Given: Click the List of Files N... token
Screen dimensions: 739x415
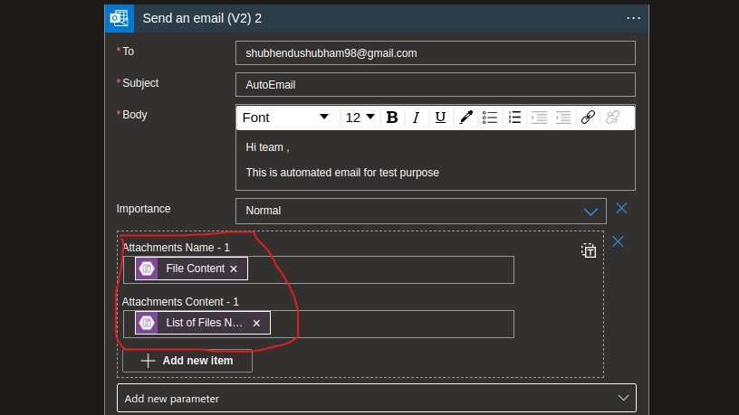Looking at the screenshot, I should (203, 324).
